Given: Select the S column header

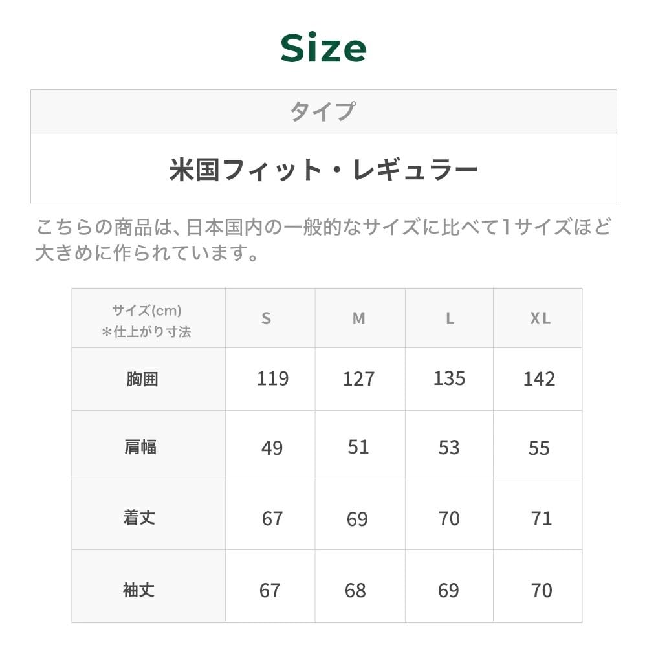Looking at the screenshot, I should coord(266,318).
